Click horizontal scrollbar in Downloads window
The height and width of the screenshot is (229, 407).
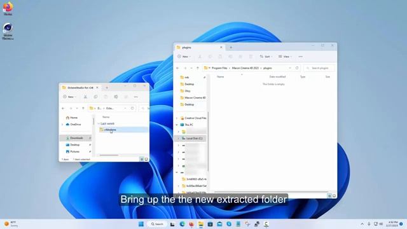tap(109, 155)
